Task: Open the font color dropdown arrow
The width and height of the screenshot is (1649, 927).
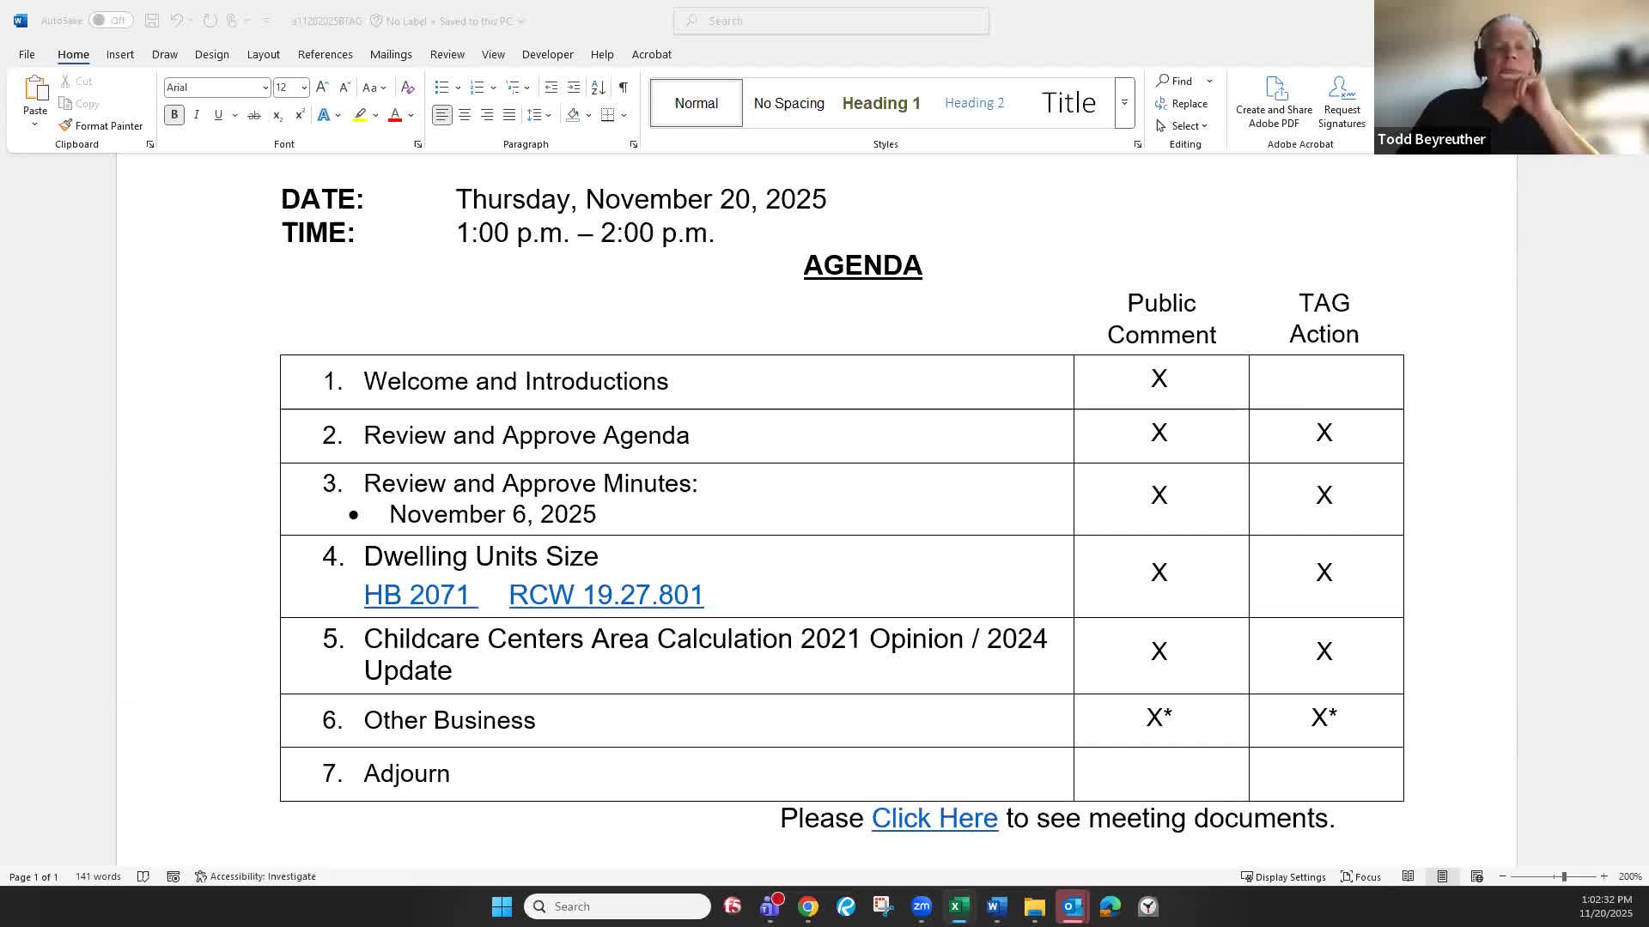Action: [x=411, y=115]
